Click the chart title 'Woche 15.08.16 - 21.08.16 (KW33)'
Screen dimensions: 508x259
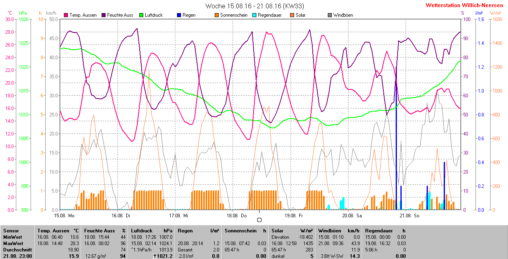pyautogui.click(x=255, y=6)
